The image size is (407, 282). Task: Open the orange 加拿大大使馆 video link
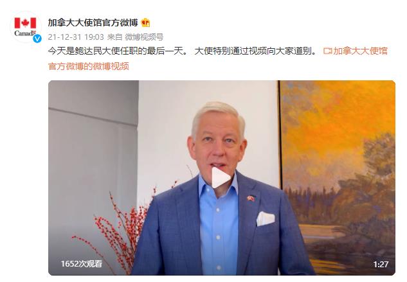tap(360, 51)
